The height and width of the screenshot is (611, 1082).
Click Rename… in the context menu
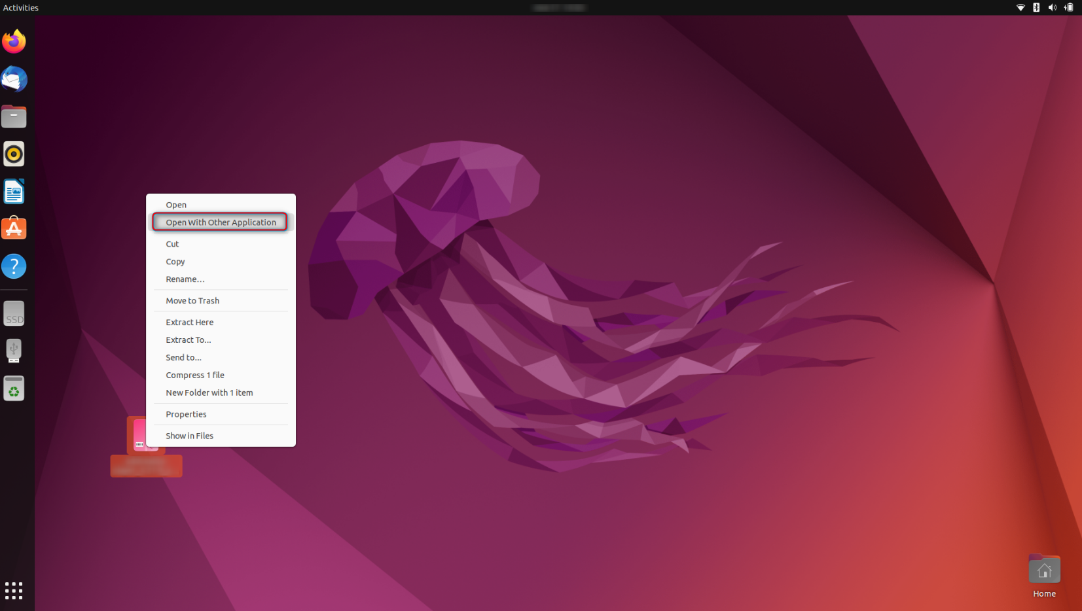click(x=185, y=279)
